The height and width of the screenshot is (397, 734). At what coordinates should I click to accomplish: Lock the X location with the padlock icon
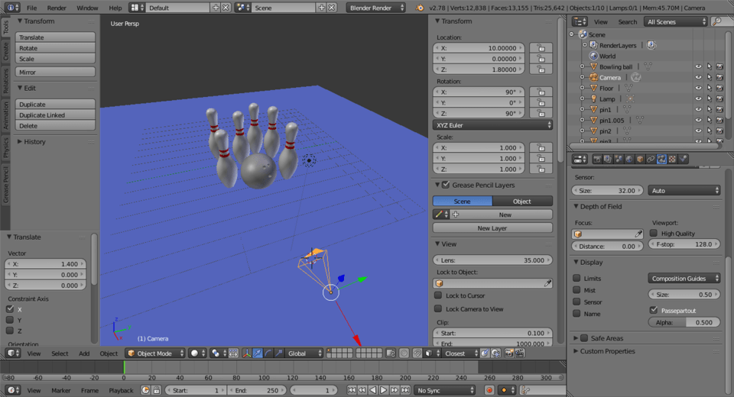[541, 48]
